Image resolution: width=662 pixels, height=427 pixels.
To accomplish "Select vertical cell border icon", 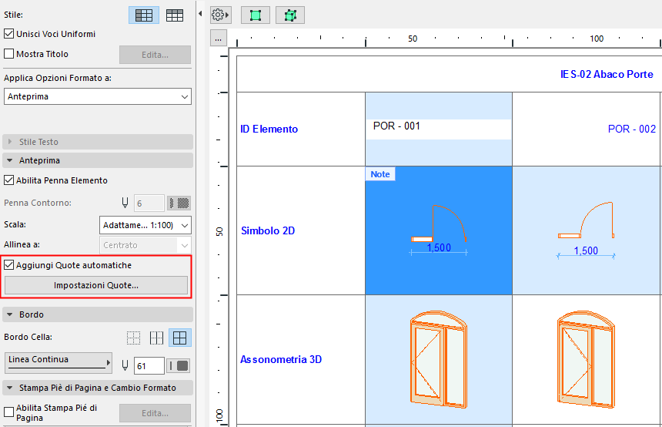I will point(156,338).
